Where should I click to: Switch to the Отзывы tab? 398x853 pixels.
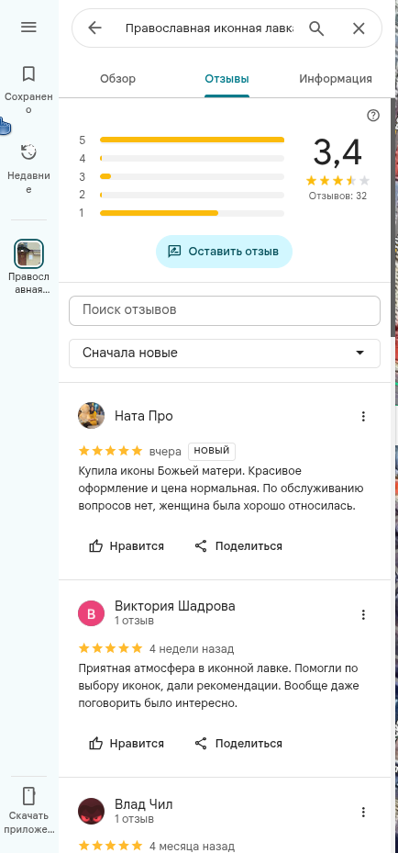click(x=227, y=79)
